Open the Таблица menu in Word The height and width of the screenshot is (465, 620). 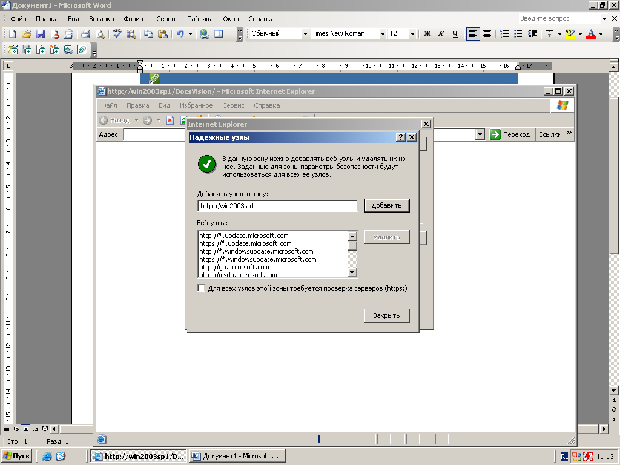pos(200,19)
